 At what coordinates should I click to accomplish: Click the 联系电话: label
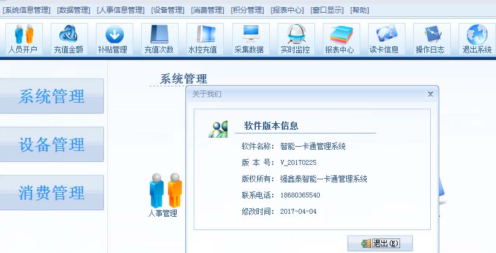coord(258,195)
